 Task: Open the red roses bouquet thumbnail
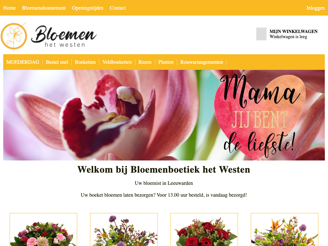click(x=204, y=230)
